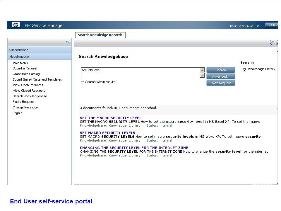The height and width of the screenshot is (211, 281).
Task: Click Logout in the sidebar list
Action: point(17,113)
